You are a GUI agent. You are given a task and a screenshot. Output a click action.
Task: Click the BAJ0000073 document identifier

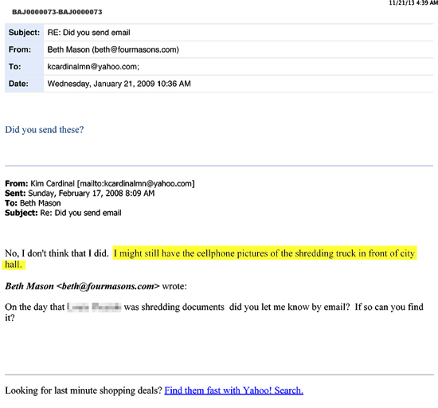57,12
